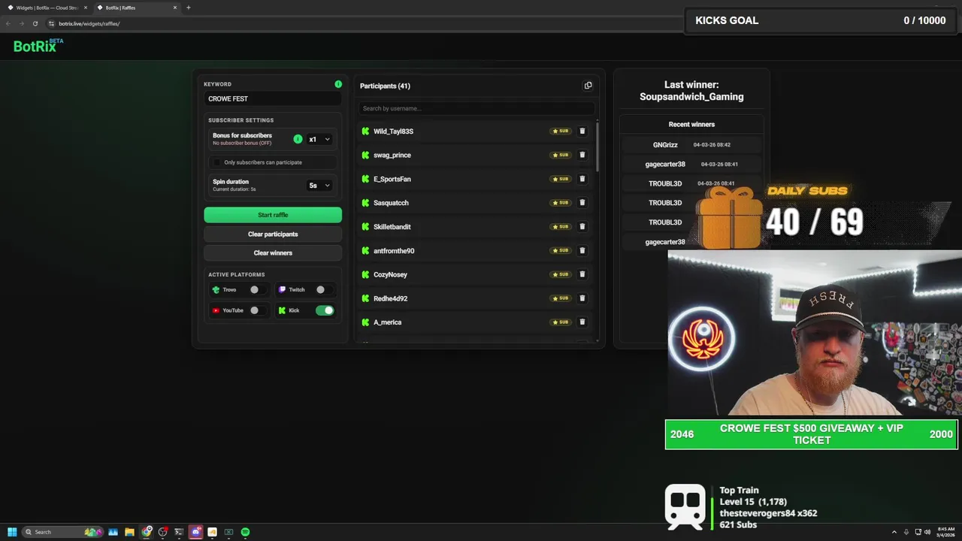Click the participants list scrollbar

597,147
